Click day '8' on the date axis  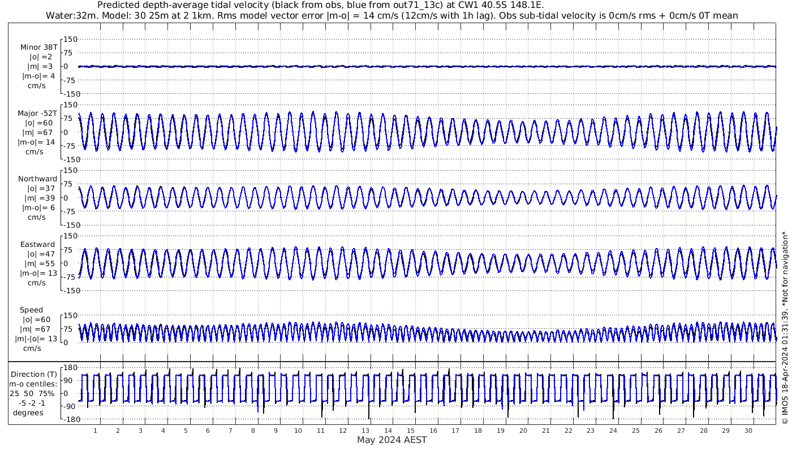click(253, 431)
